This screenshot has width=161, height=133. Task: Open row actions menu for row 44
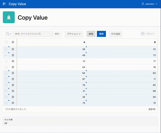point(13,67)
